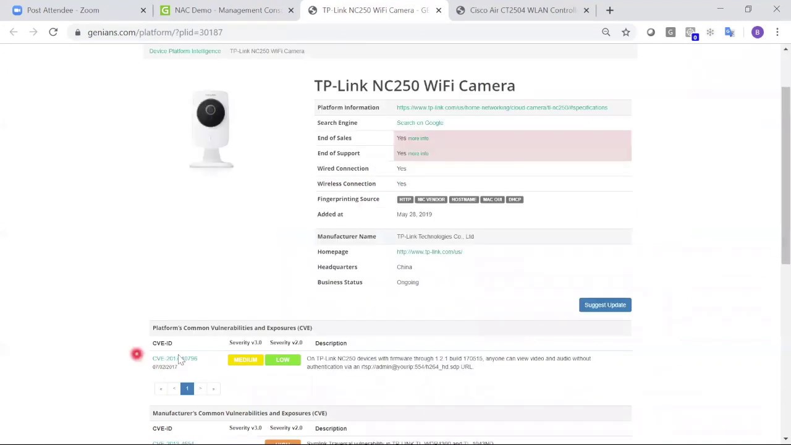Click the TP-Link NC250 WiFi Camera heading

coord(414,85)
